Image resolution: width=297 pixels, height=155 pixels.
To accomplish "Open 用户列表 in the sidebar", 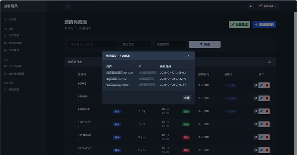I will click(11, 35).
